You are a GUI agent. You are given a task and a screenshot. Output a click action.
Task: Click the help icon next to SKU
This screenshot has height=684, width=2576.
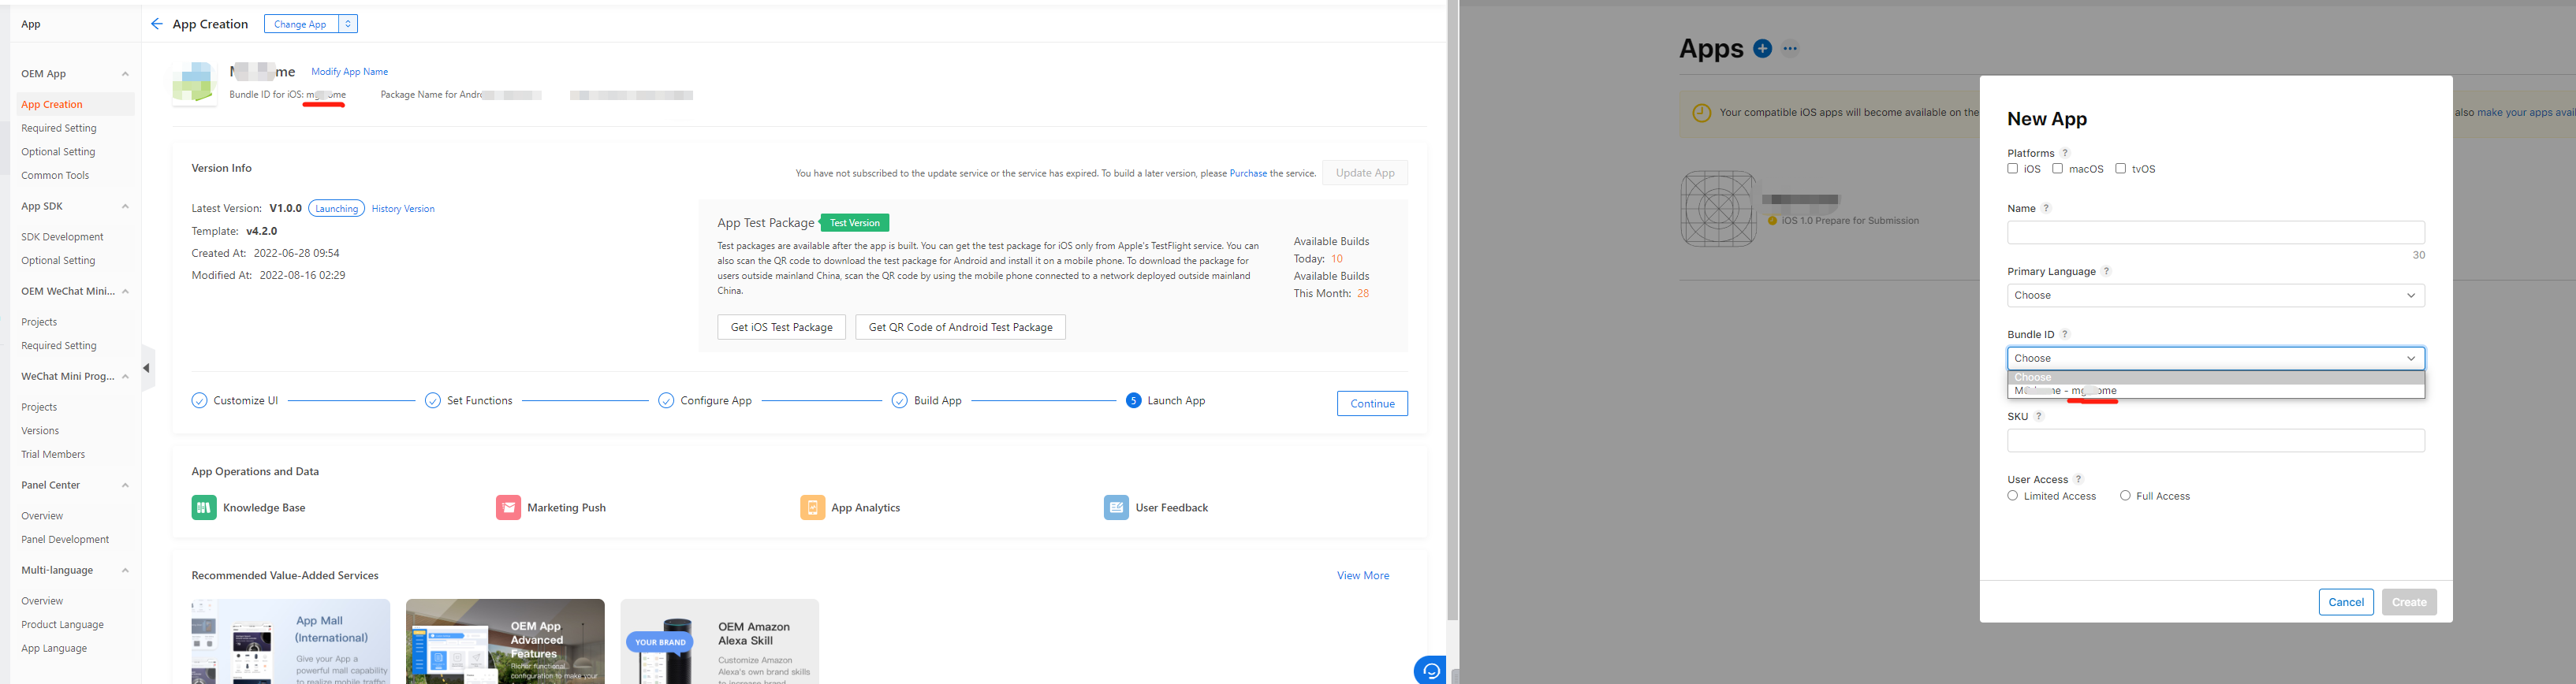(x=2039, y=416)
